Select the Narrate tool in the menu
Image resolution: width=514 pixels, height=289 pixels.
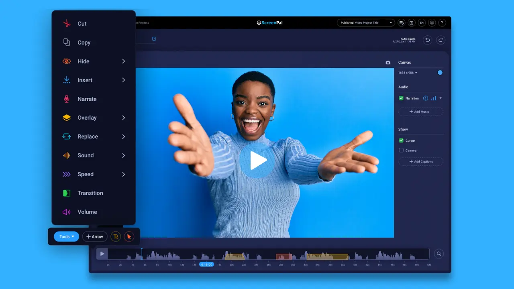(x=87, y=99)
